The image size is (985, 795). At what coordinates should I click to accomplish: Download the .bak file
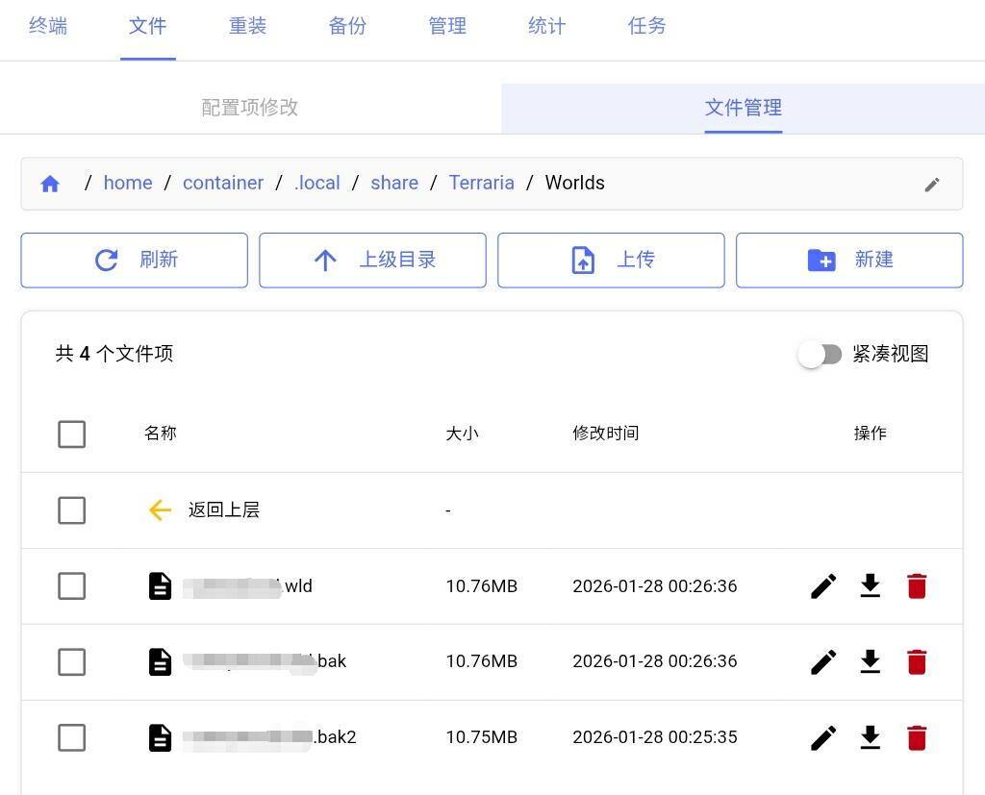870,662
